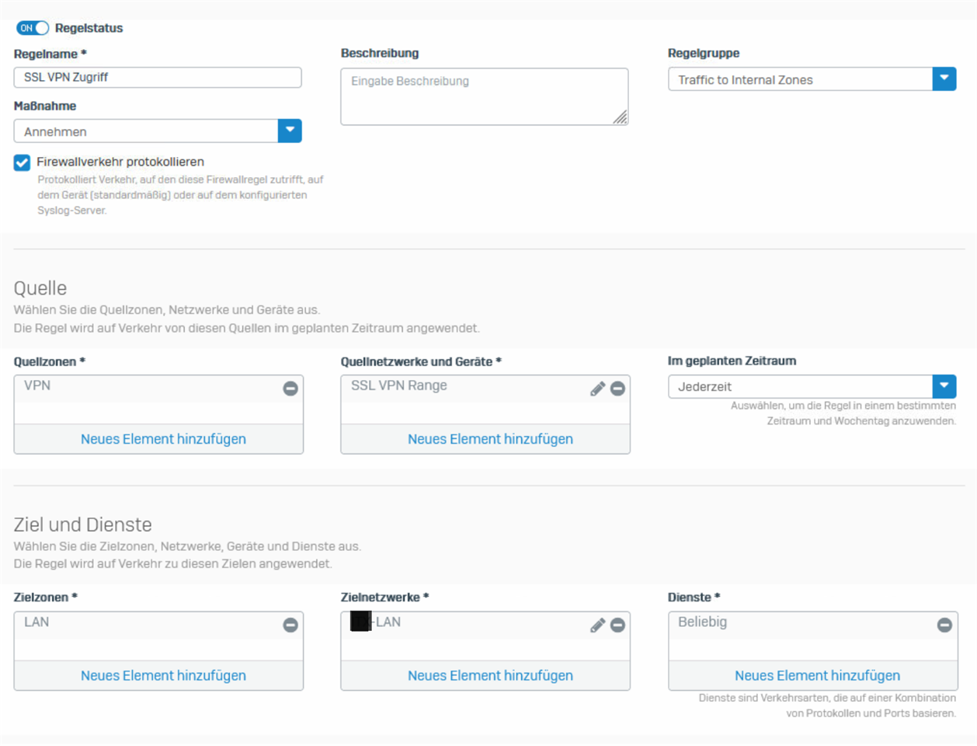This screenshot has height=746, width=977.
Task: Toggle the Regelstatus ON switch
Action: pos(33,28)
